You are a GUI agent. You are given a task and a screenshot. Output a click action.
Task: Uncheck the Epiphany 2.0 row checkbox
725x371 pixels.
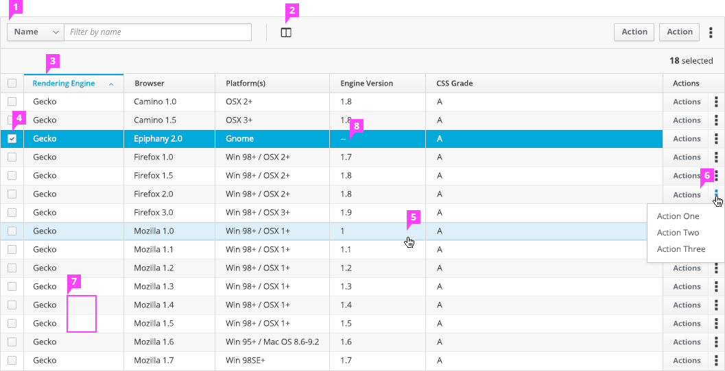(x=12, y=139)
